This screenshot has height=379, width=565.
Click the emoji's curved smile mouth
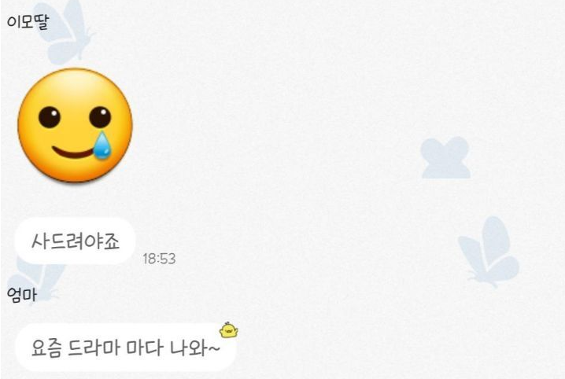[73, 153]
